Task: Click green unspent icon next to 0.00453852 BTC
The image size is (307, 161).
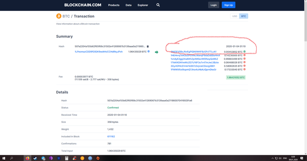Action: tap(244, 52)
